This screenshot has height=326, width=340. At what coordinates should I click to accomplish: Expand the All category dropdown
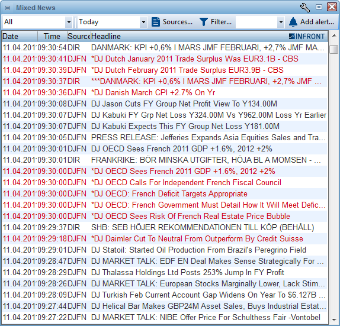coord(69,22)
